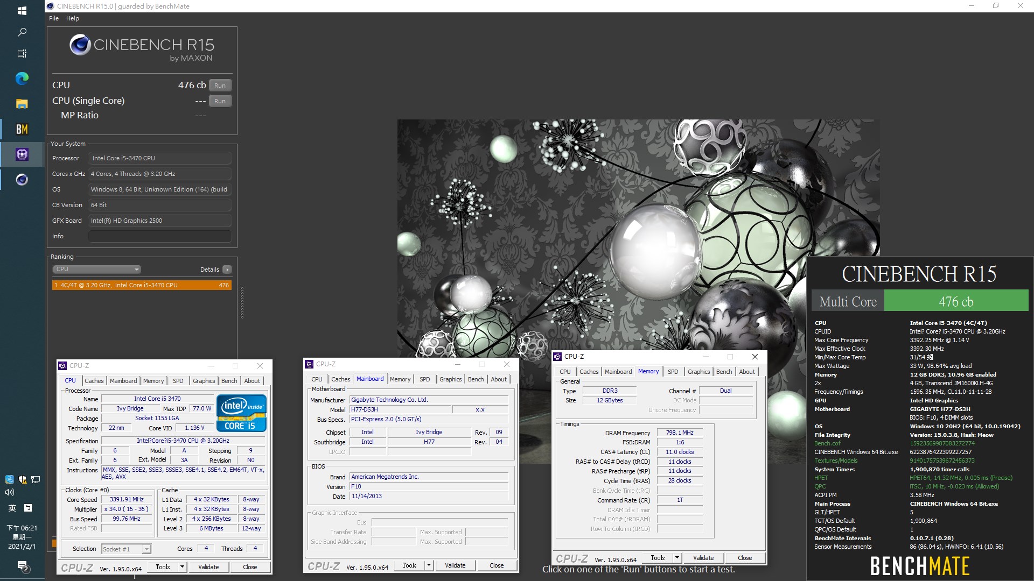Switch to BenchMate taskbar icon
The image size is (1034, 581).
pos(22,129)
